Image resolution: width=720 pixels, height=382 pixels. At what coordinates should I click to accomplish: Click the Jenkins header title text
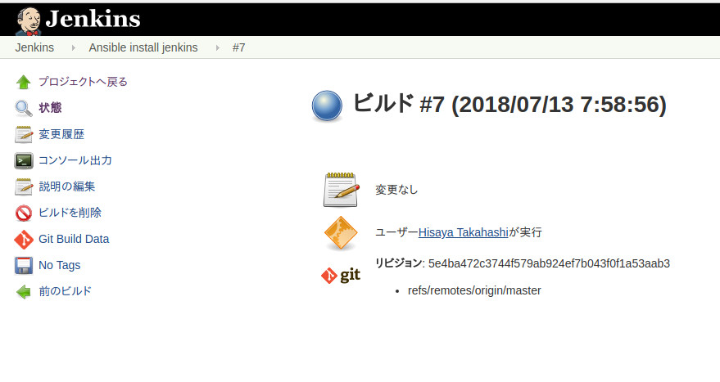(x=93, y=19)
